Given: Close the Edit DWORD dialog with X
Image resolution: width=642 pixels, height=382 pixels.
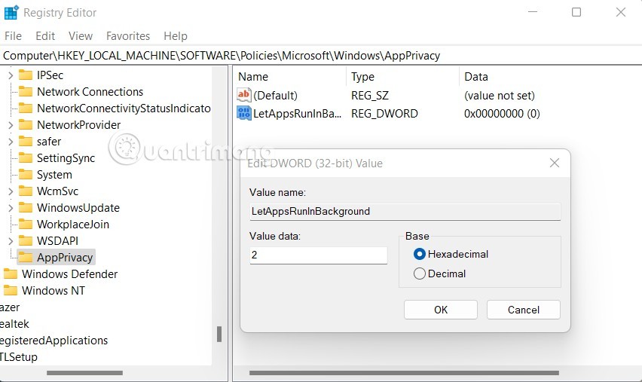Looking at the screenshot, I should pyautogui.click(x=554, y=163).
